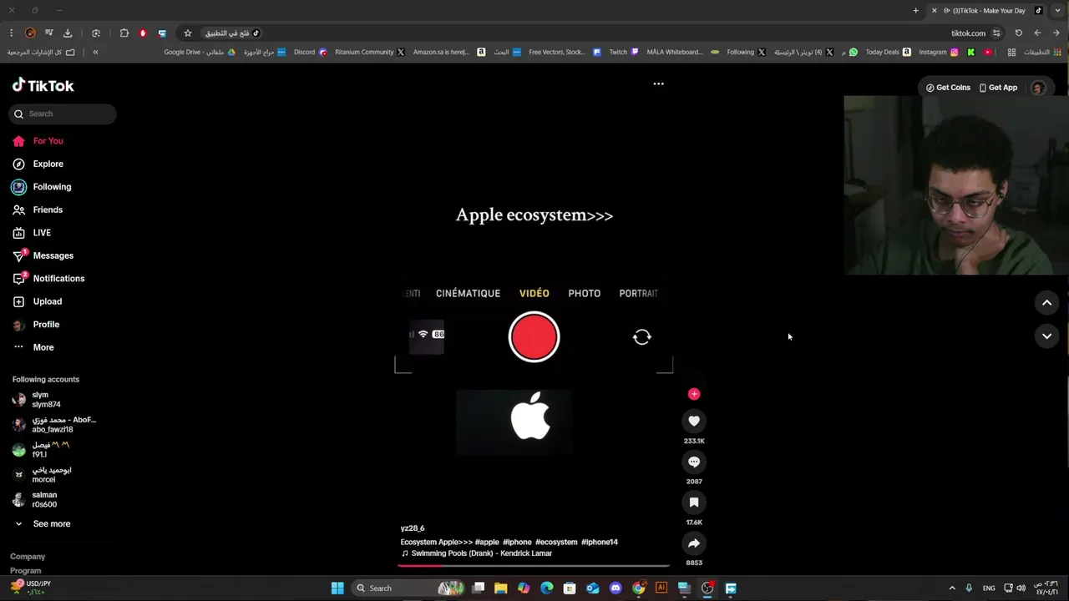Viewport: 1069px width, 601px height.
Task: Click the #apple hashtag
Action: (x=487, y=543)
